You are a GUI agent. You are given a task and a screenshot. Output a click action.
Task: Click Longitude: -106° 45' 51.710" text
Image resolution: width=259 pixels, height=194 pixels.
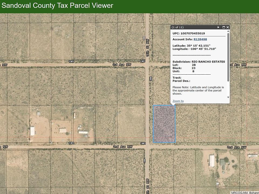tap(194, 49)
